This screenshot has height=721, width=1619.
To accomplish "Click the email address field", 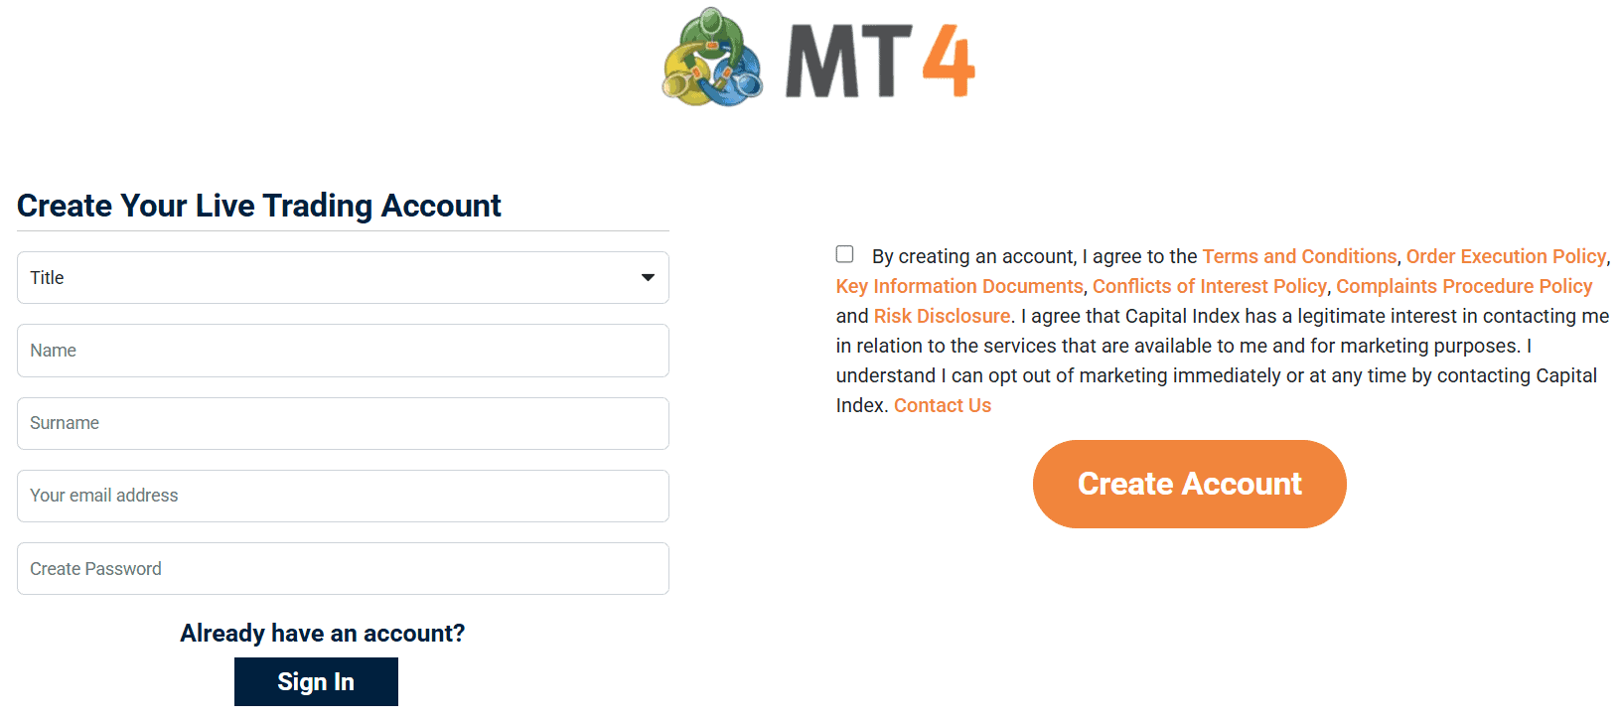I will pos(343,497).
